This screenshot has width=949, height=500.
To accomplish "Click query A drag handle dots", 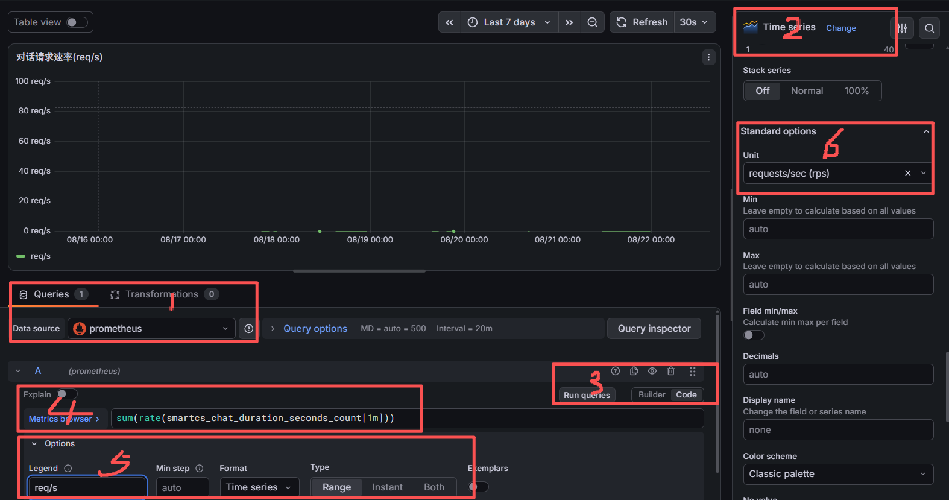I will point(693,372).
